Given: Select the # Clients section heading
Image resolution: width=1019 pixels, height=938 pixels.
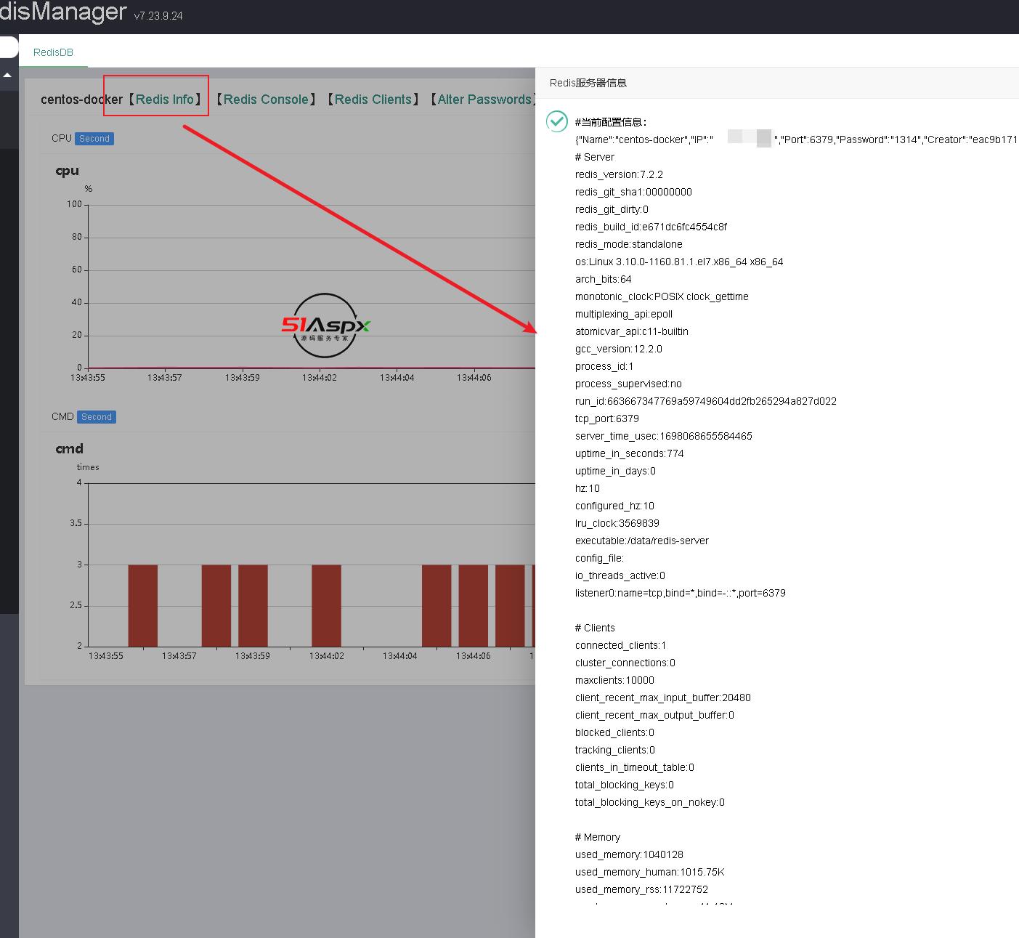Looking at the screenshot, I should (x=595, y=628).
